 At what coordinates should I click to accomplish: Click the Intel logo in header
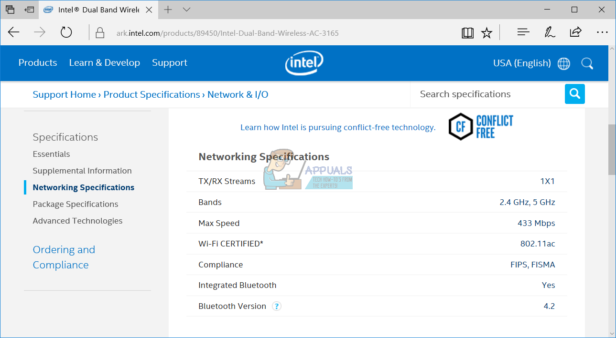[304, 63]
